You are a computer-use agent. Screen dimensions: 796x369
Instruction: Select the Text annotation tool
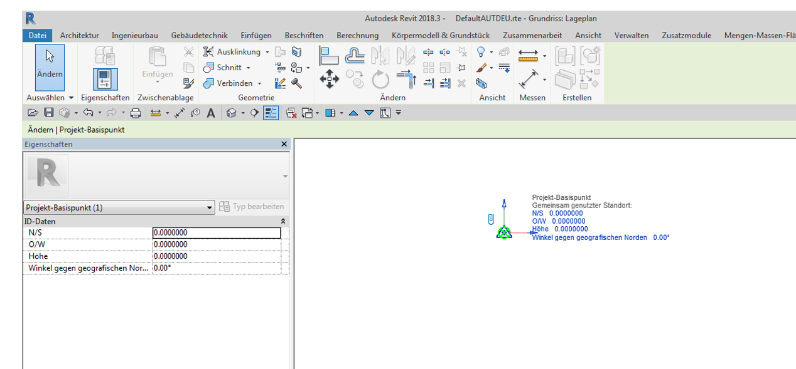(x=211, y=113)
